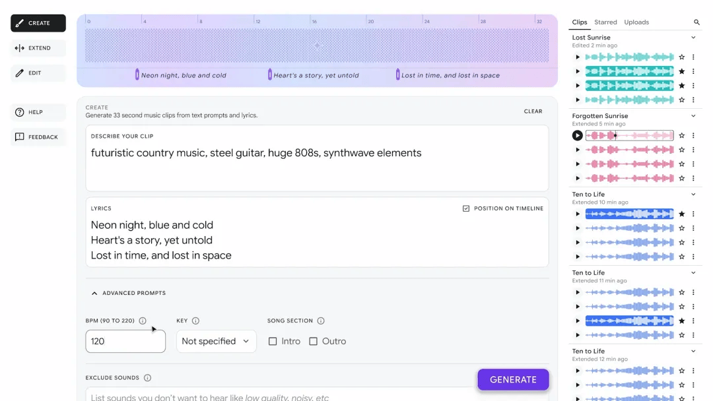The height and width of the screenshot is (401, 713).
Task: Play the starred Ten to Life clip from 10 min ago
Action: 578,214
